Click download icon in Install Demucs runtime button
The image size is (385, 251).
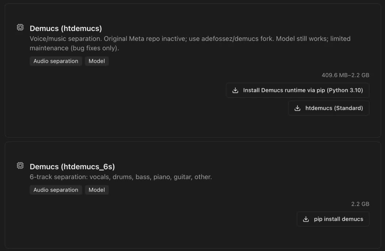point(235,90)
